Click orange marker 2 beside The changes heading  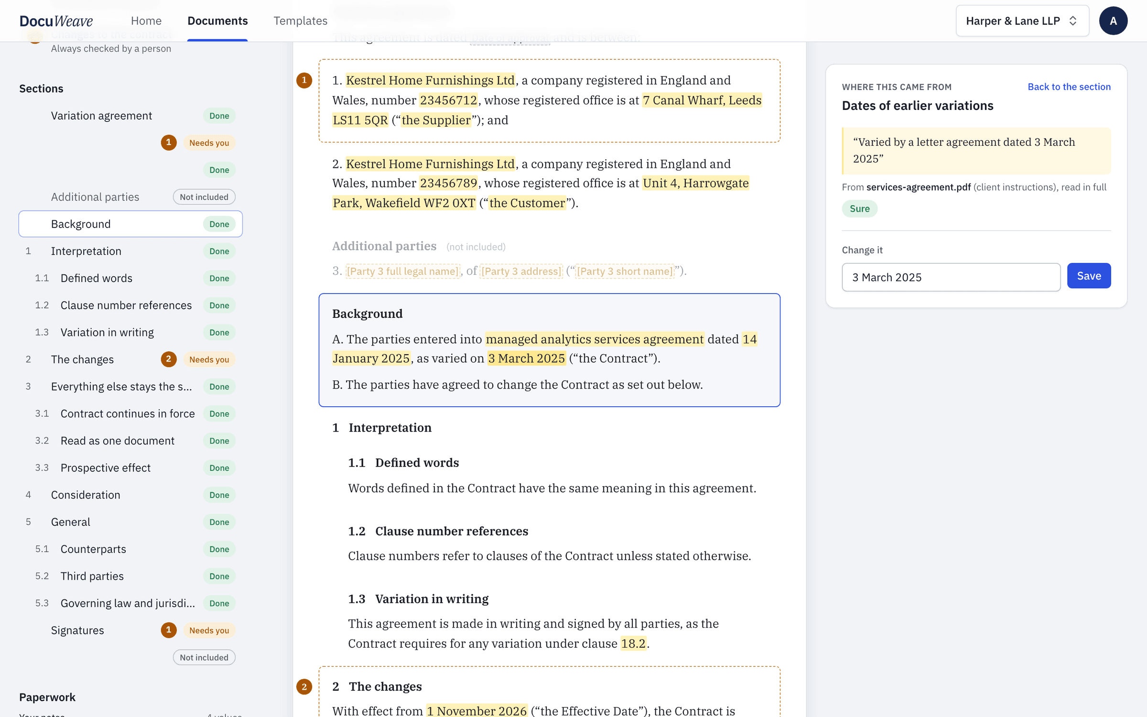click(304, 686)
